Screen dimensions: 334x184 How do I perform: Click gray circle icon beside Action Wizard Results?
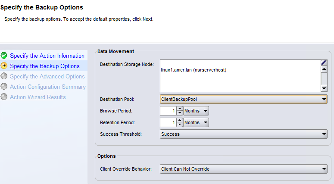[x=4, y=97]
